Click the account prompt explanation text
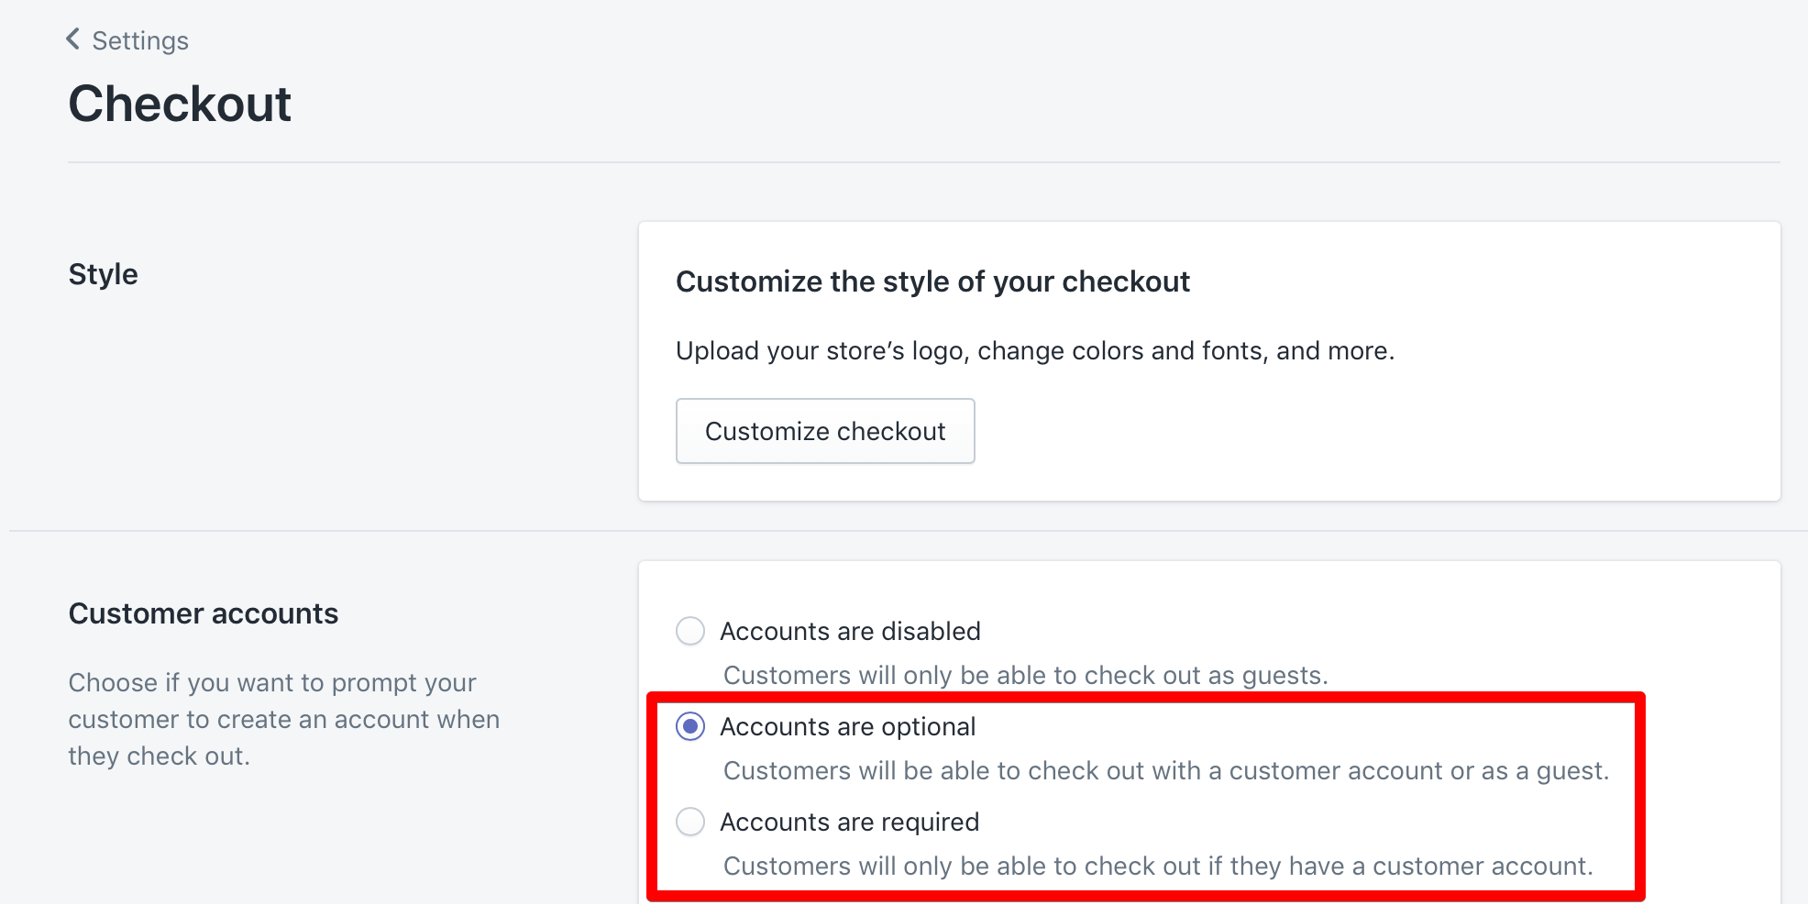Screen dimensions: 1808x905 tap(283, 719)
